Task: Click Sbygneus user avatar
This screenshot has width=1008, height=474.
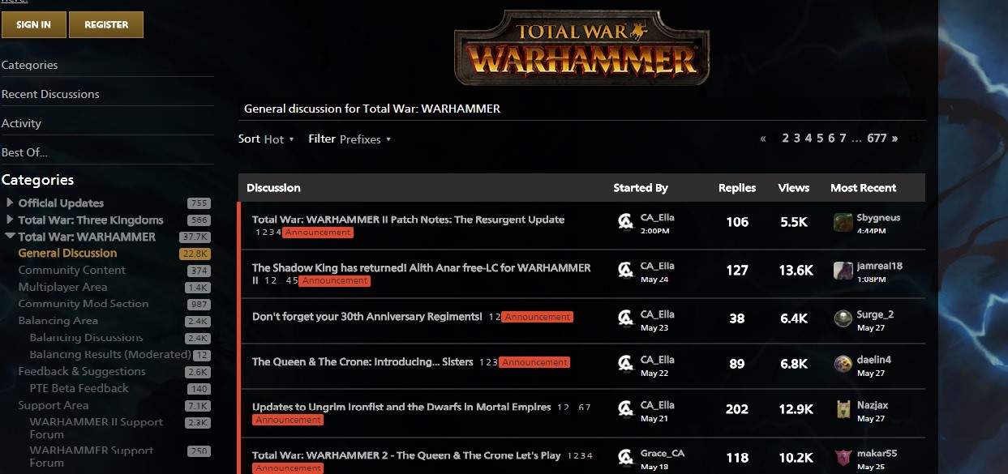Action: tap(843, 222)
